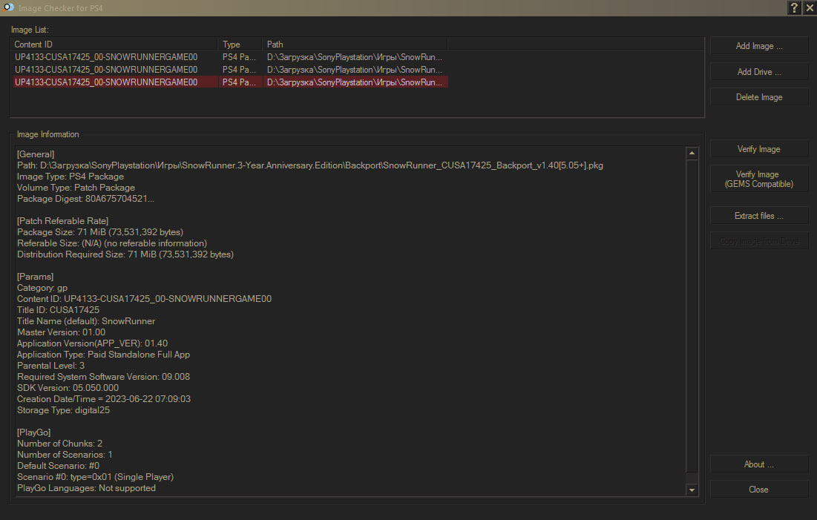Click the [General] section heading
This screenshot has height=520, width=817.
[36, 154]
